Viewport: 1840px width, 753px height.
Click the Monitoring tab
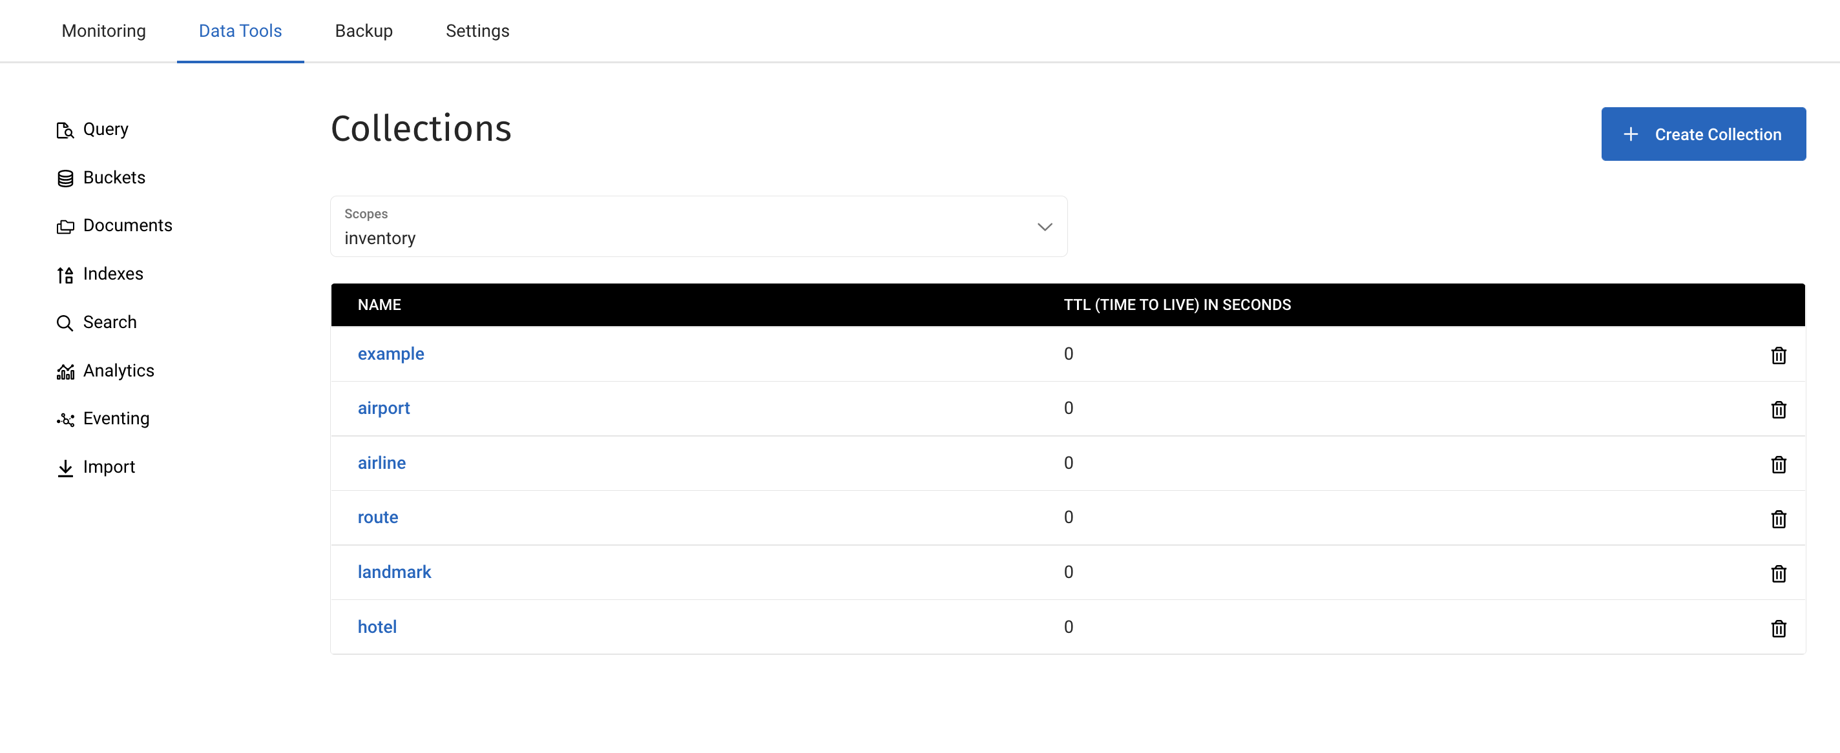tap(103, 30)
